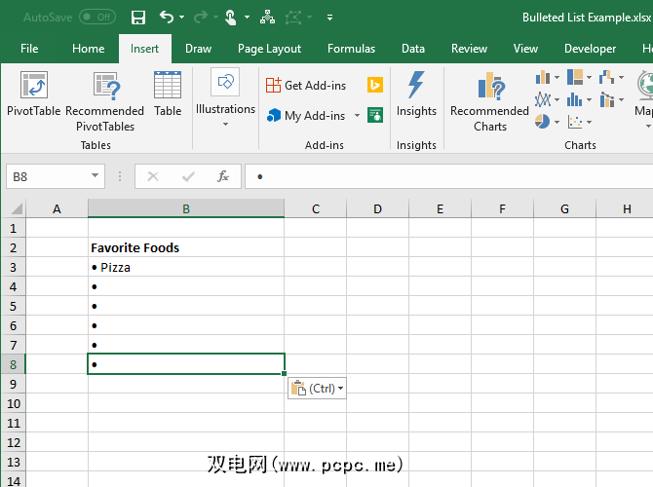Screen dimensions: 653x487
Task: Select the cell containing Pizza
Action: (x=185, y=267)
